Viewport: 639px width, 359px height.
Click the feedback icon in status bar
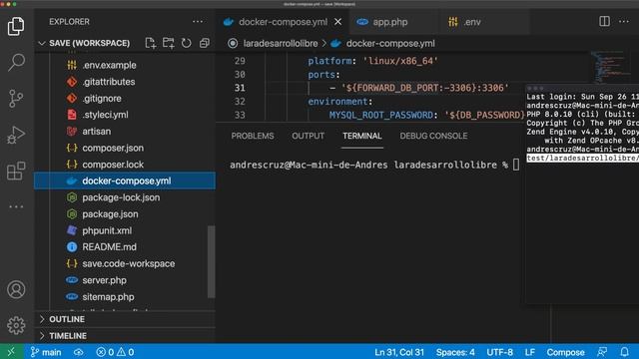click(x=602, y=352)
